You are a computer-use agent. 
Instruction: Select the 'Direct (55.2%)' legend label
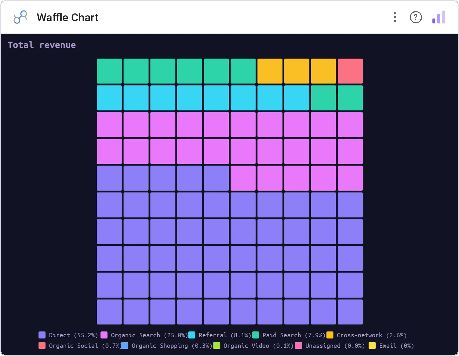click(73, 335)
